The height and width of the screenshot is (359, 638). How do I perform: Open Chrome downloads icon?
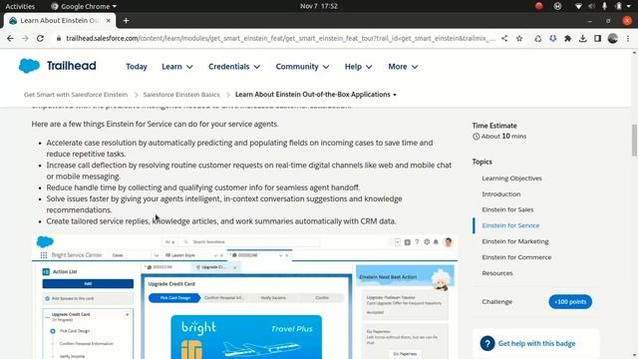tap(582, 38)
